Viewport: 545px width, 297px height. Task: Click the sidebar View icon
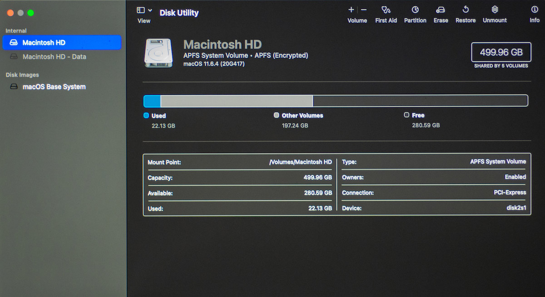pyautogui.click(x=141, y=10)
